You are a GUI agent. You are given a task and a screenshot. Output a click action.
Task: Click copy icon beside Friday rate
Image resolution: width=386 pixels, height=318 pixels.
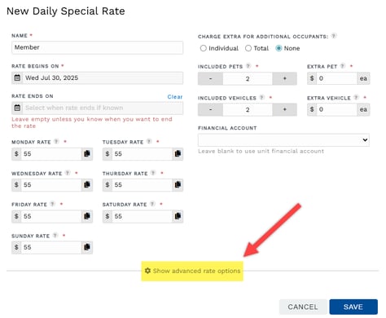tap(87, 216)
